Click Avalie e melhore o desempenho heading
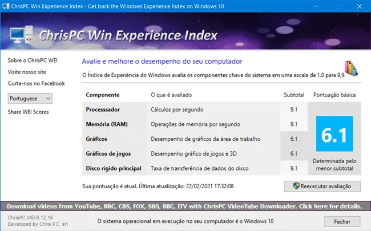Viewport: 371px width, 231px height. [162, 62]
